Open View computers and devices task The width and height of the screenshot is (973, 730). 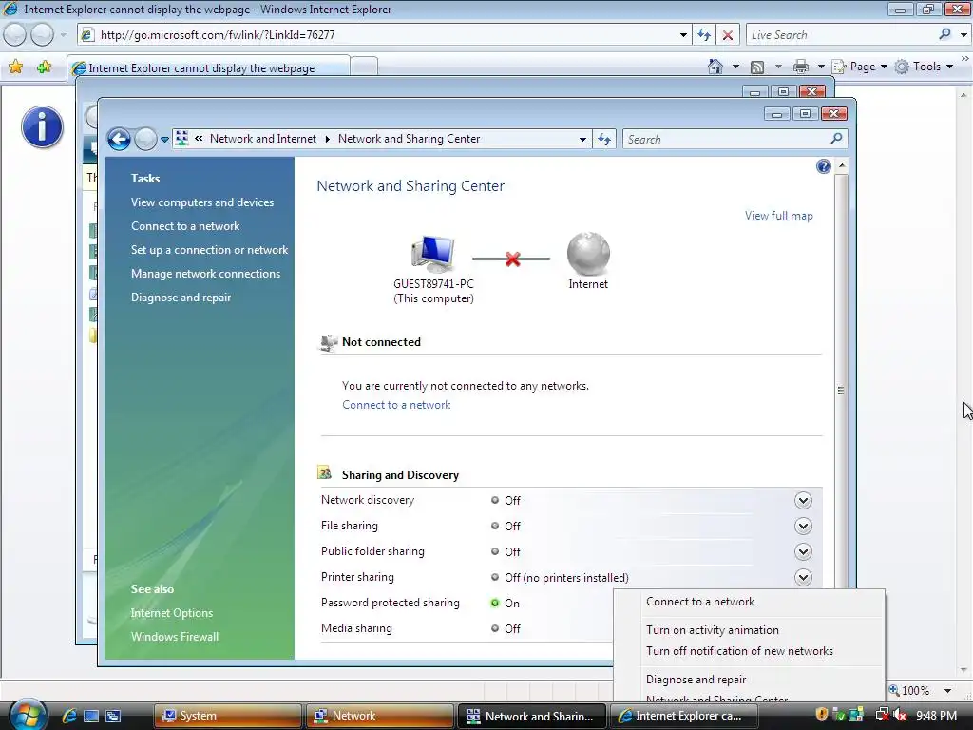tap(202, 202)
